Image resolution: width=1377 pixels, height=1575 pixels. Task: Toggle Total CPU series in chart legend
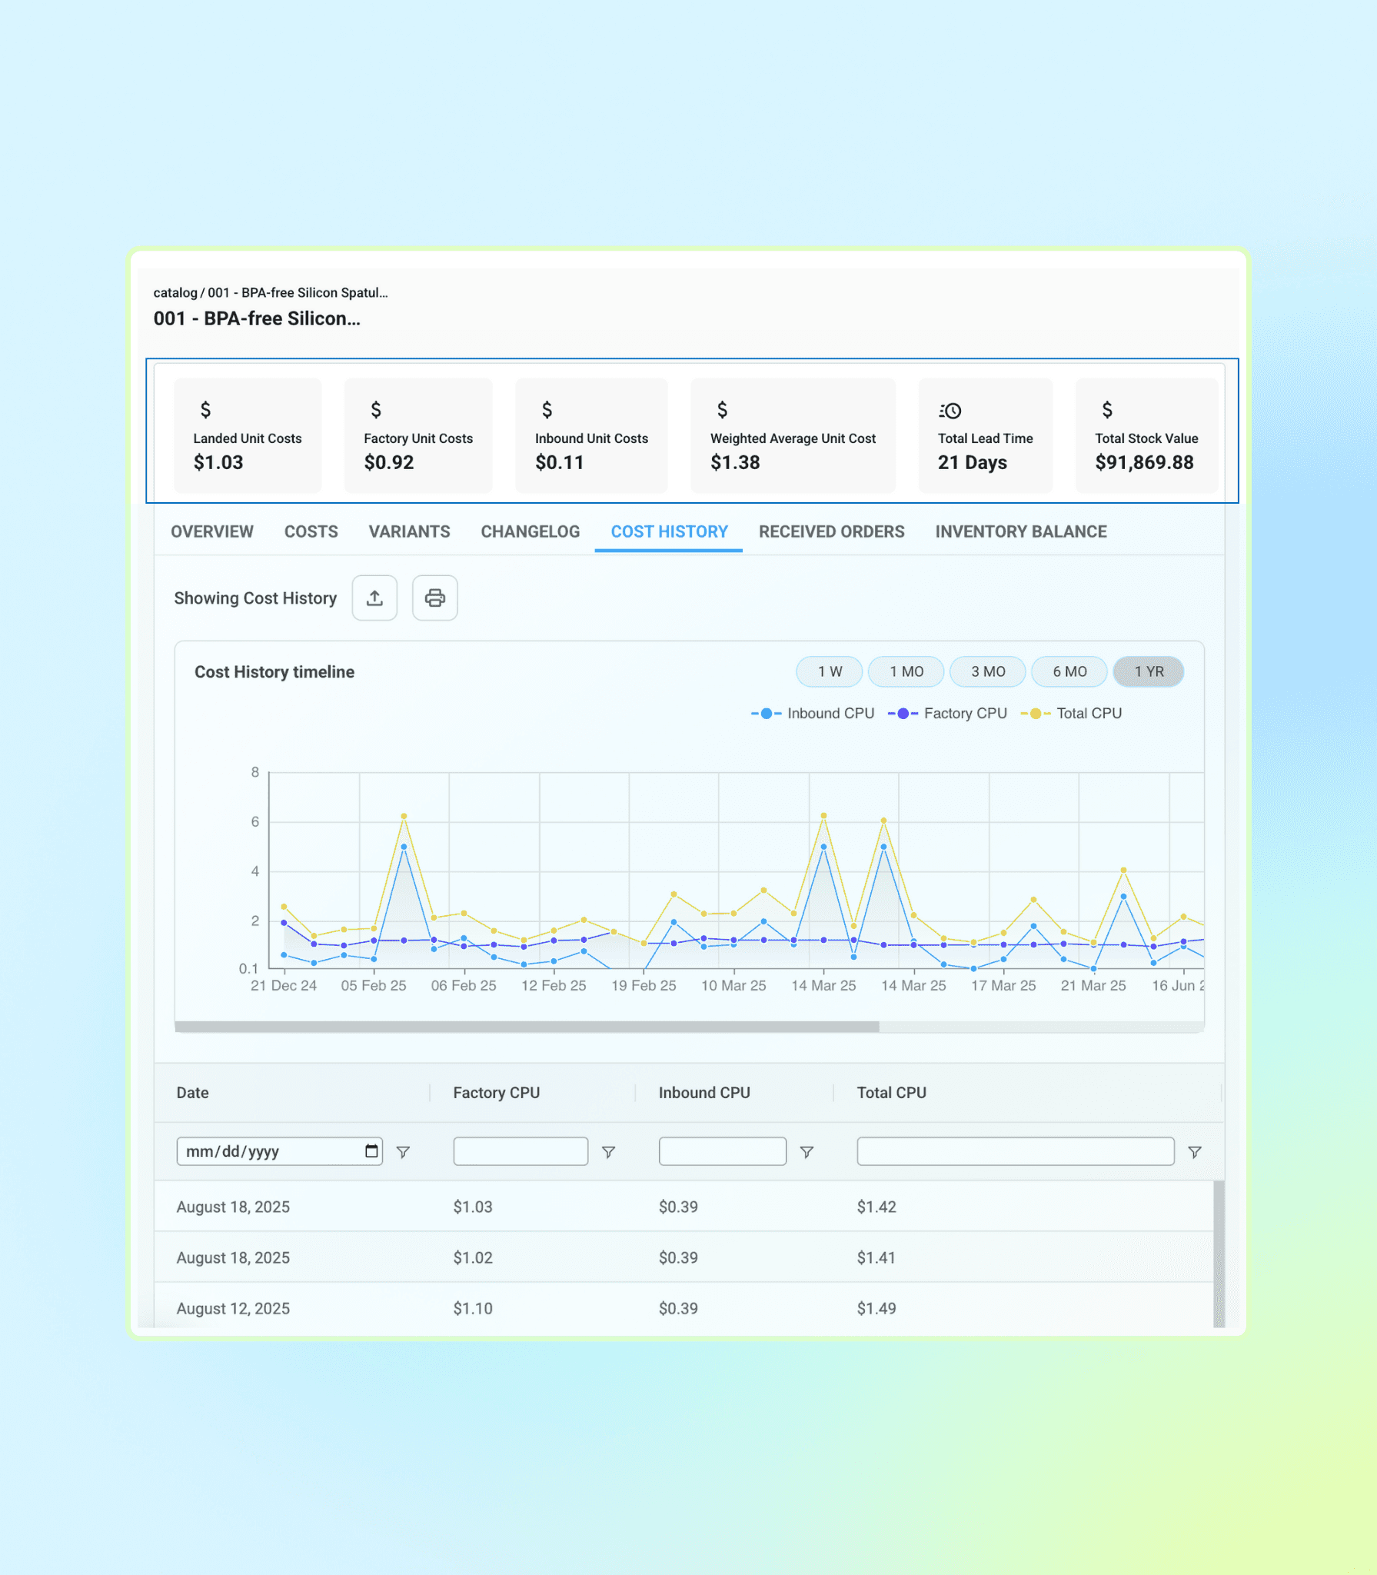(1071, 714)
